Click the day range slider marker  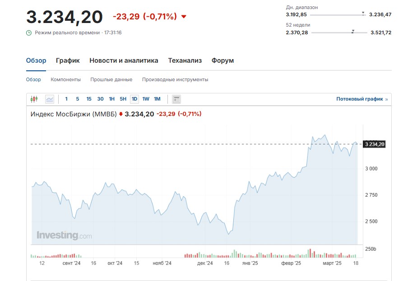click(x=363, y=14)
